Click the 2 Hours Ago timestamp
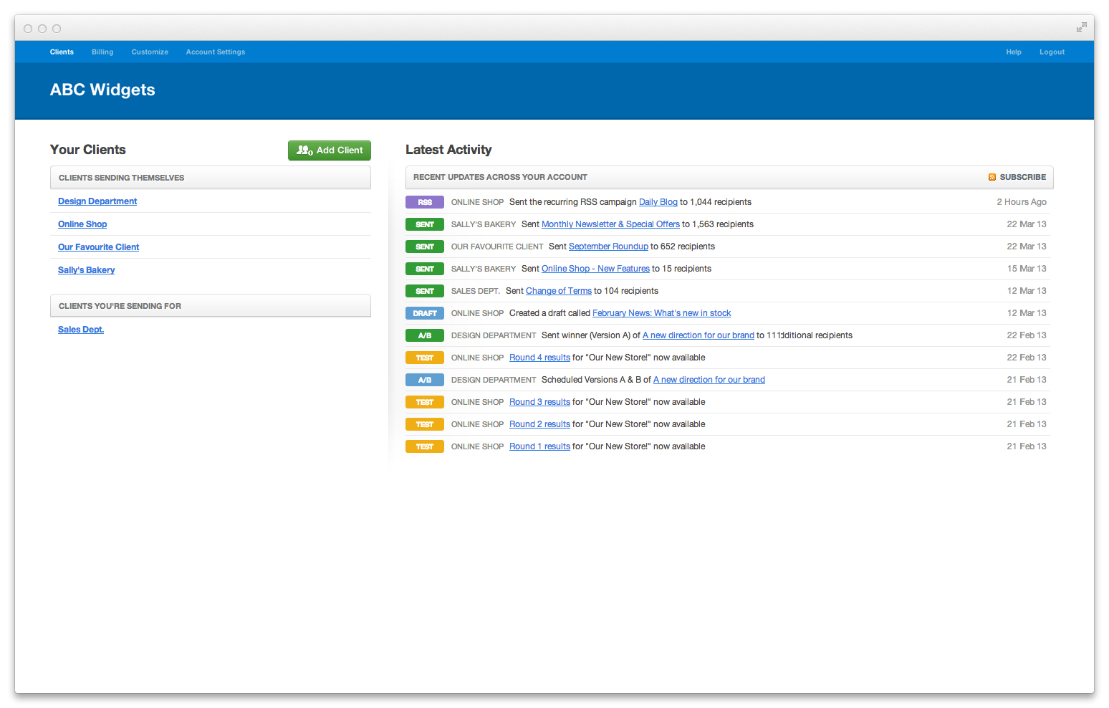 click(1022, 202)
